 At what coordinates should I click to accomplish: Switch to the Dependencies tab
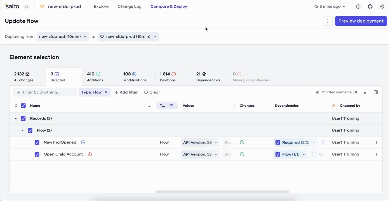pos(210,77)
